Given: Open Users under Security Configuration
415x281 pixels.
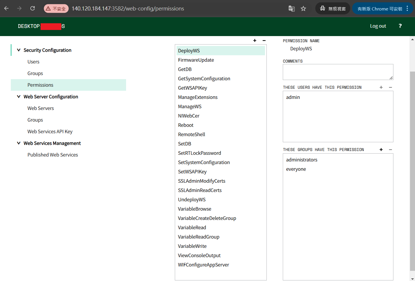Looking at the screenshot, I should 33,62.
